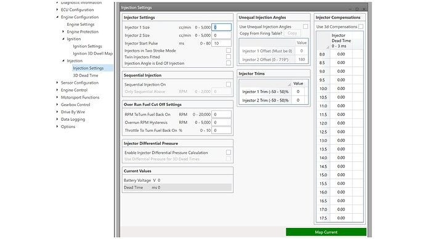
Task: Click the Battery Voltage current value row
Action: [x=177, y=180]
